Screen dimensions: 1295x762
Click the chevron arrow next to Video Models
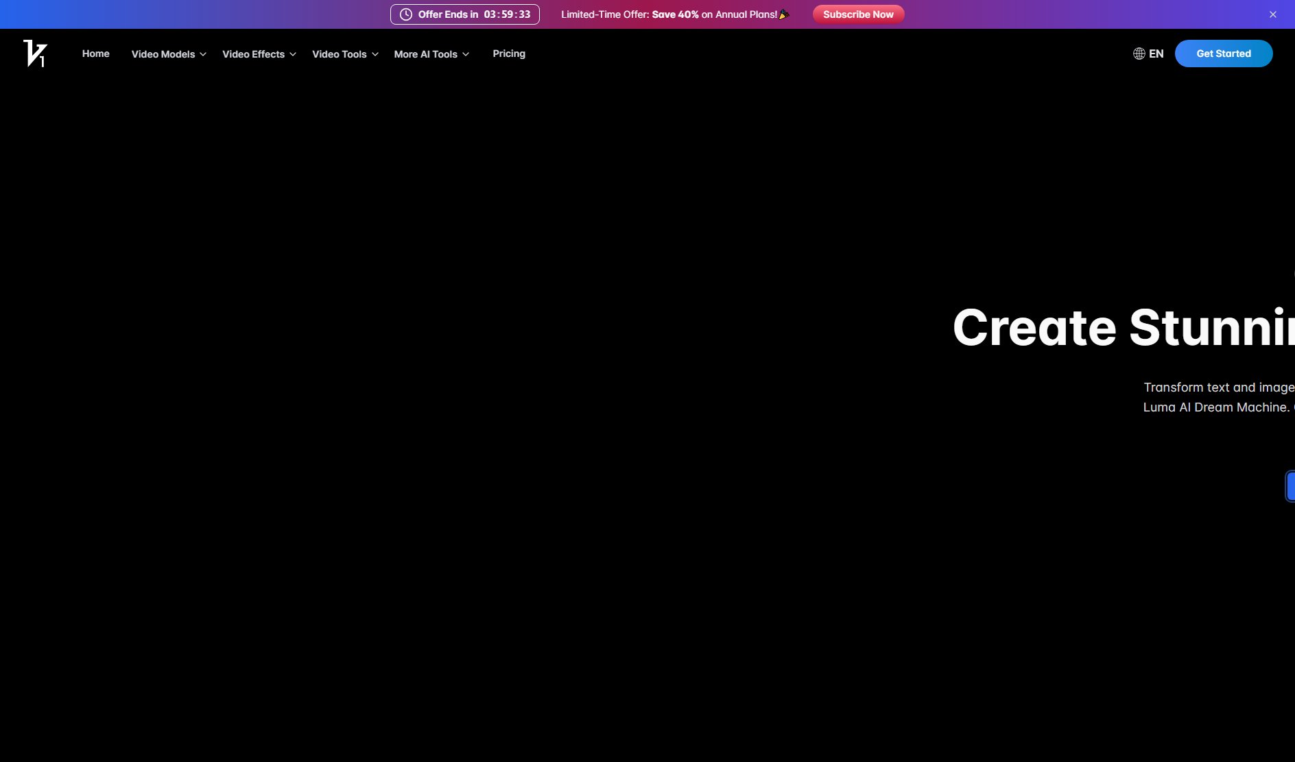202,54
